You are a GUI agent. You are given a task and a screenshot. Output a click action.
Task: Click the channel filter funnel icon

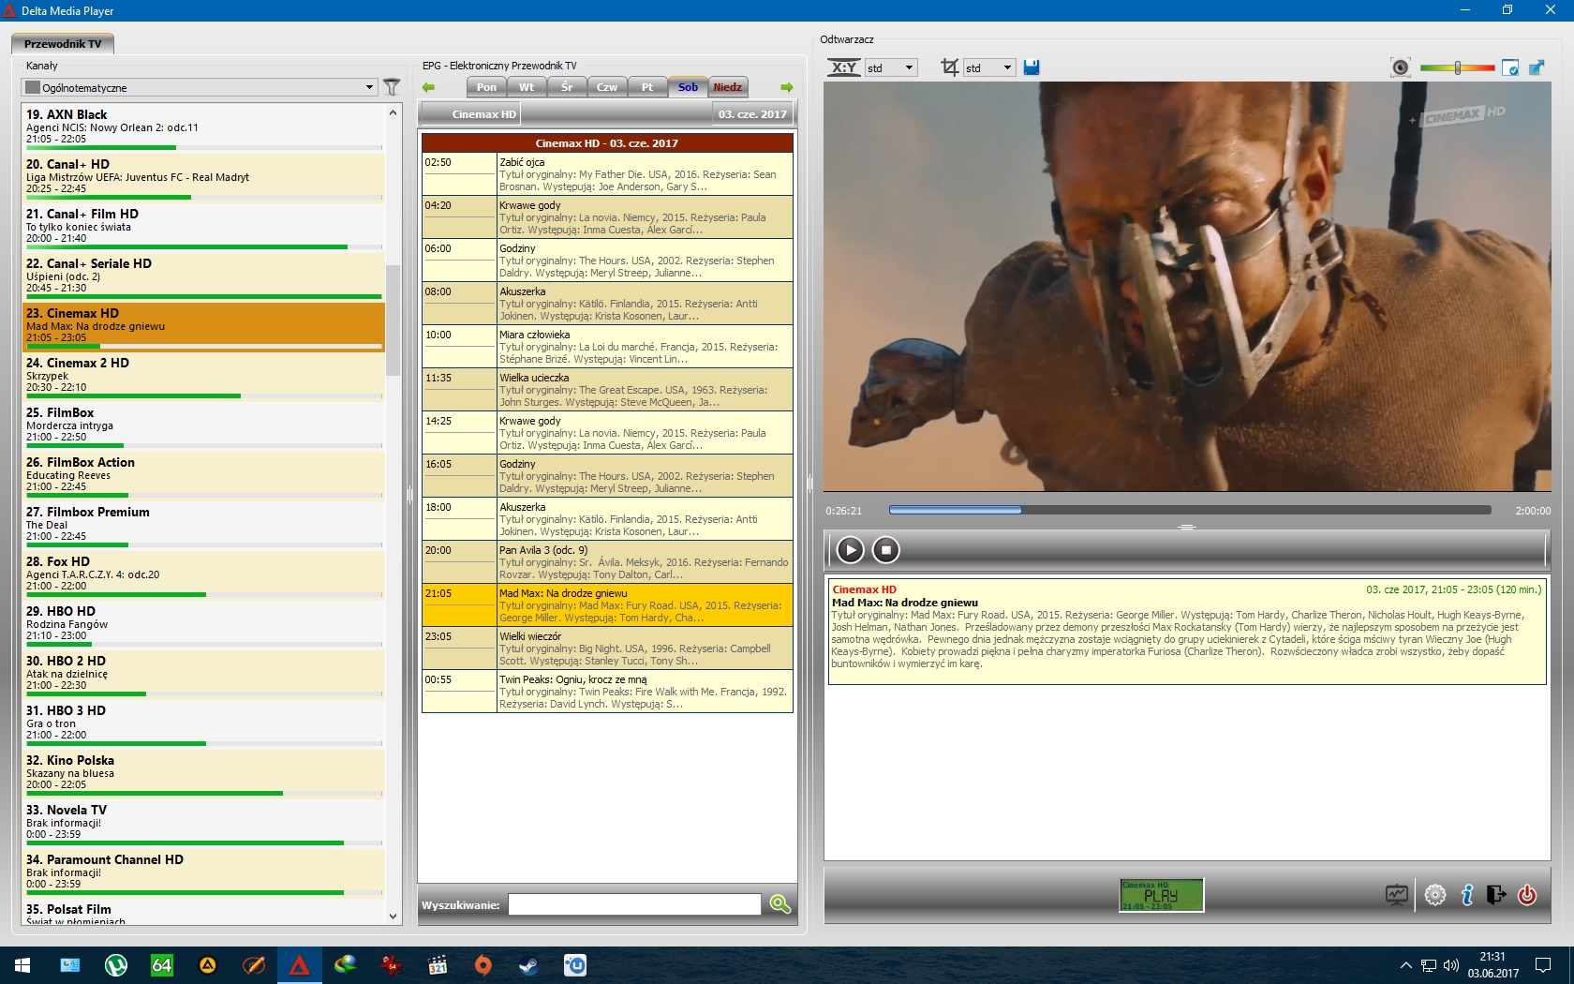tap(392, 87)
